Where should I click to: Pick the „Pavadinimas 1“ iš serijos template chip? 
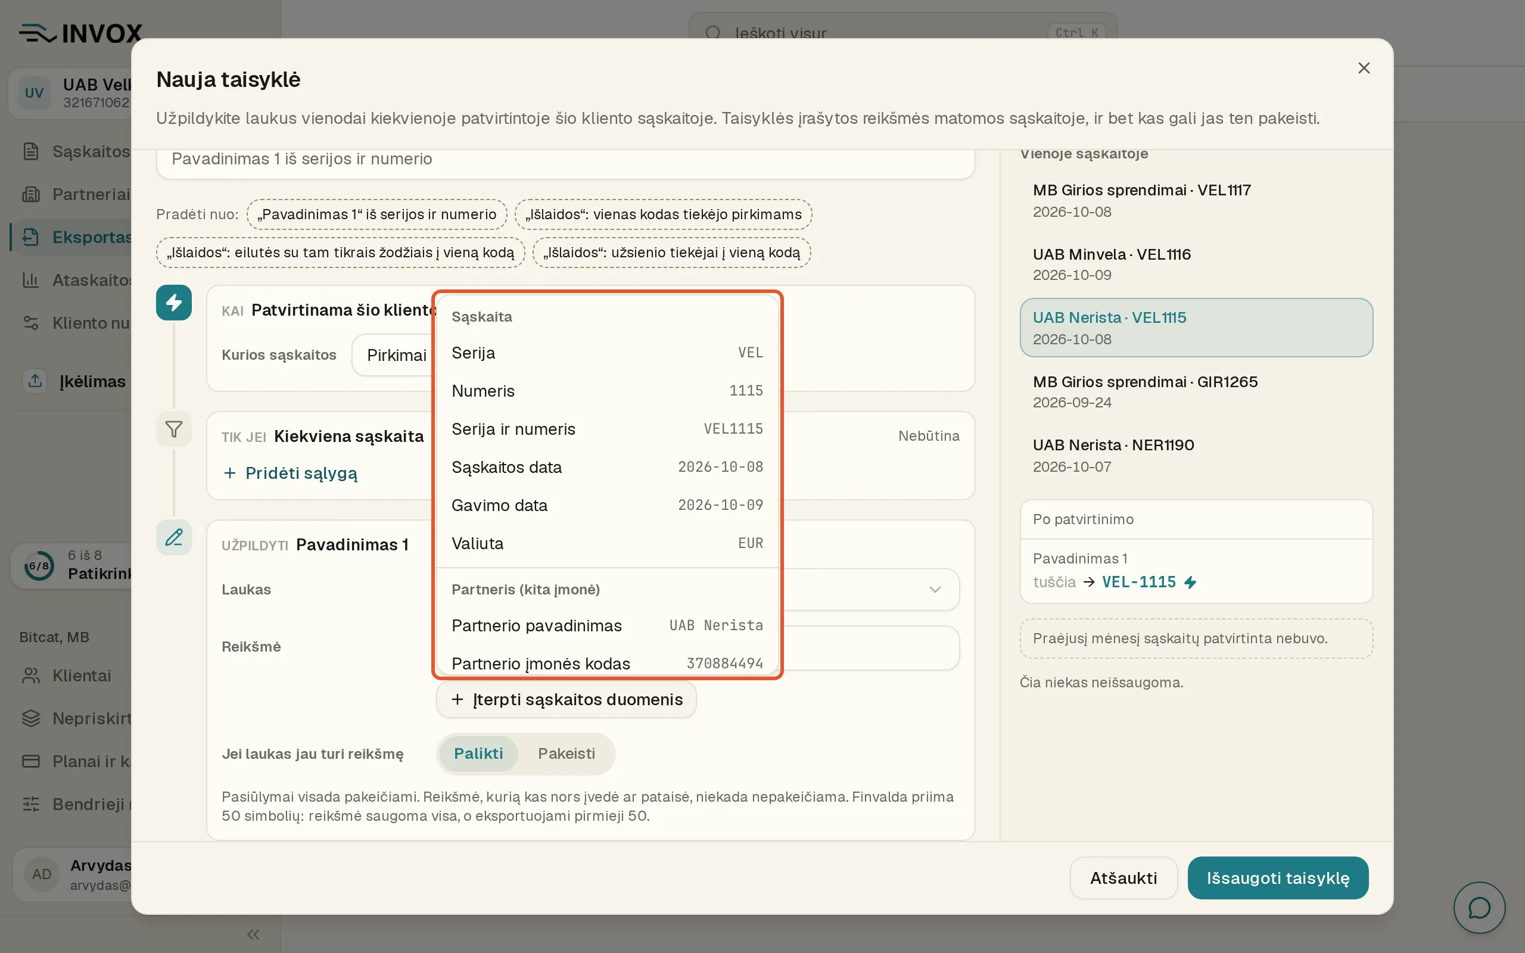click(377, 214)
